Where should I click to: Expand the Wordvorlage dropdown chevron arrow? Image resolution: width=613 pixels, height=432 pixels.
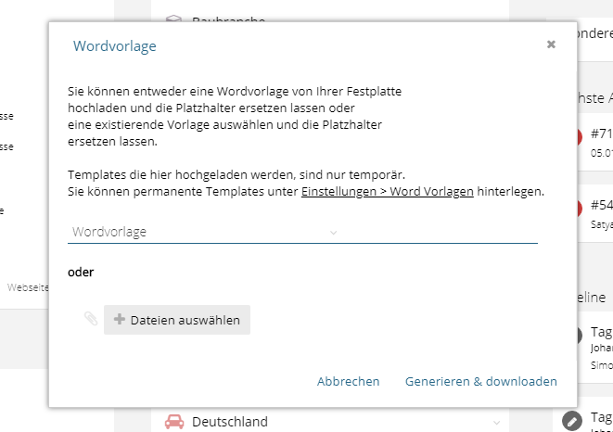(x=333, y=233)
